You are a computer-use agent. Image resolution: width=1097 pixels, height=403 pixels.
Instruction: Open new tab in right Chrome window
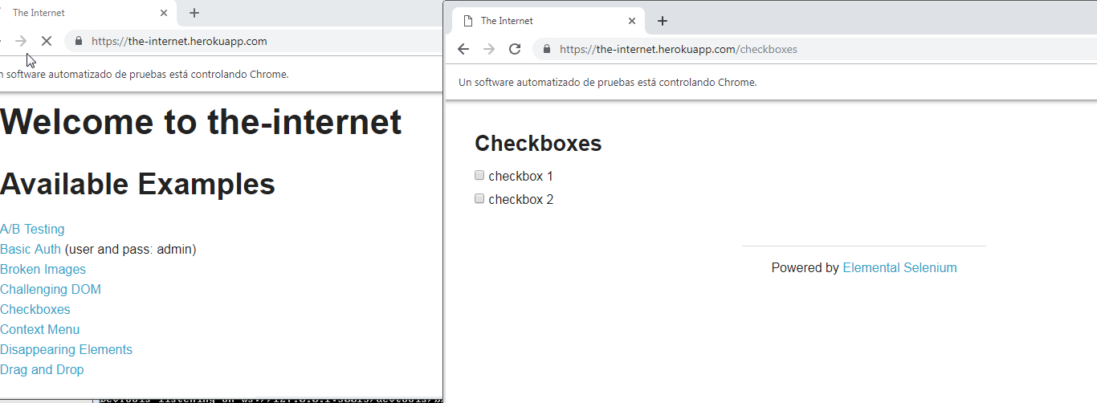coord(663,21)
